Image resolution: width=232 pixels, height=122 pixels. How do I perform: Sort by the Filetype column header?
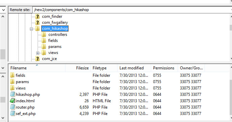point(104,68)
